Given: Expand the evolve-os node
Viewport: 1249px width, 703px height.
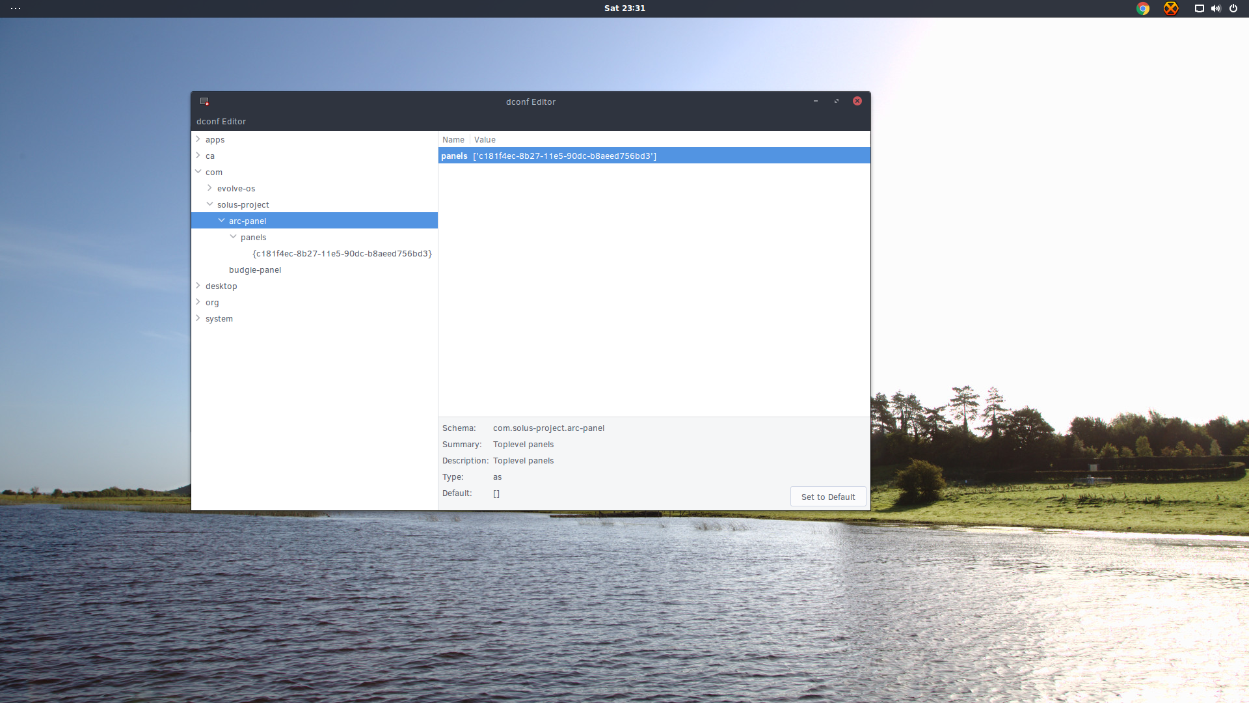Looking at the screenshot, I should 209,188.
